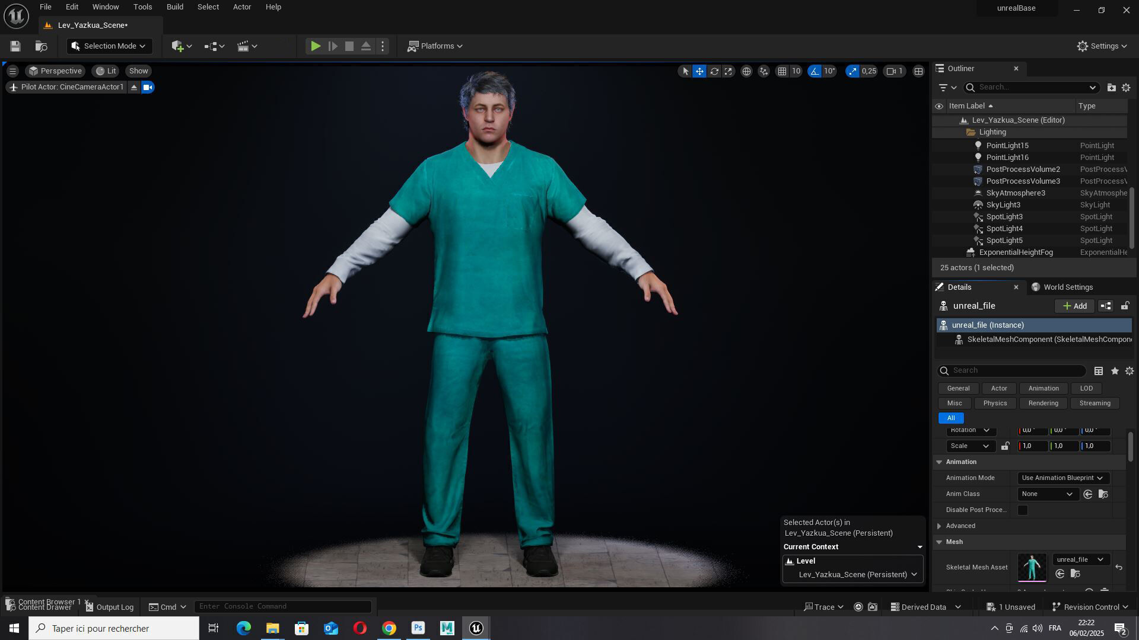Open the Outliner filter dropdown

947,88
